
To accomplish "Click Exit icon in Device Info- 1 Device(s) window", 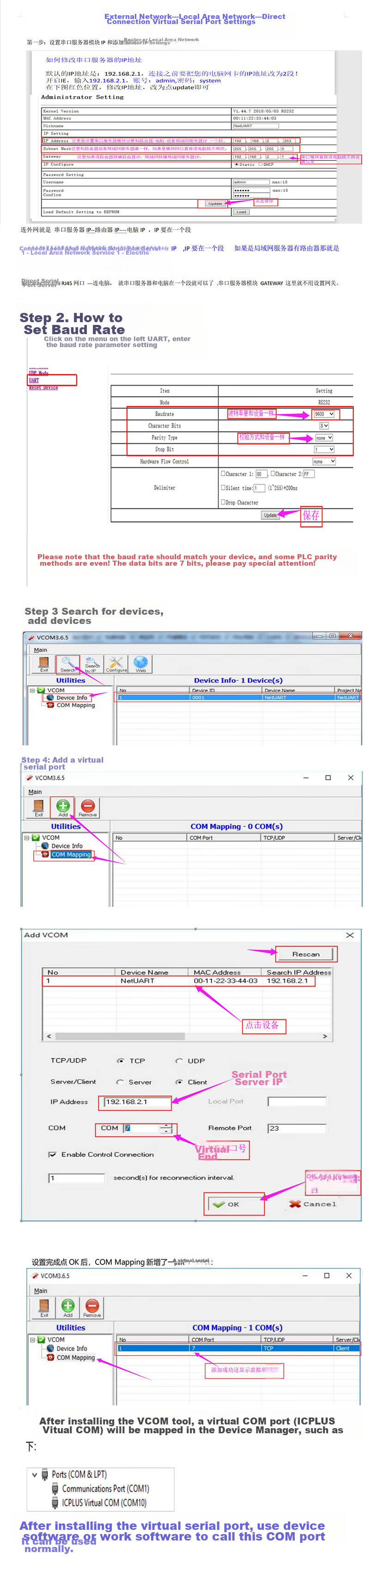I will (44, 664).
